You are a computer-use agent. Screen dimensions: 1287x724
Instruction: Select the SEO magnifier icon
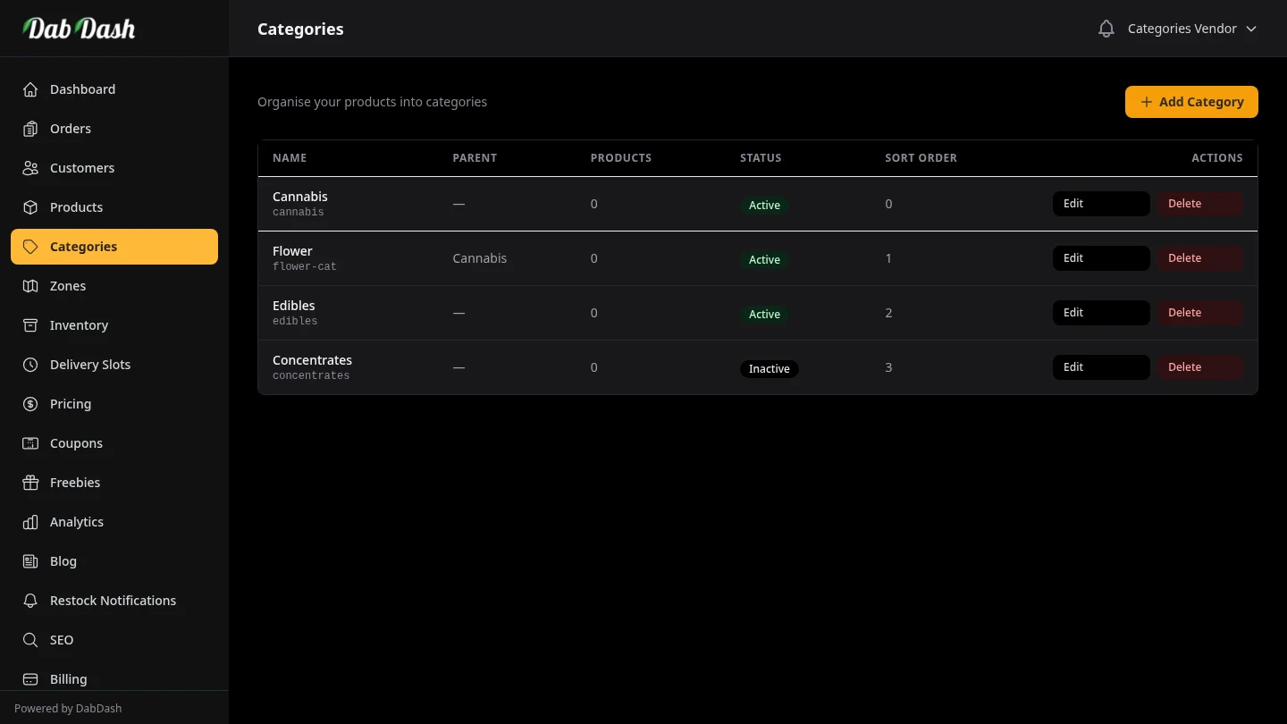(29, 640)
